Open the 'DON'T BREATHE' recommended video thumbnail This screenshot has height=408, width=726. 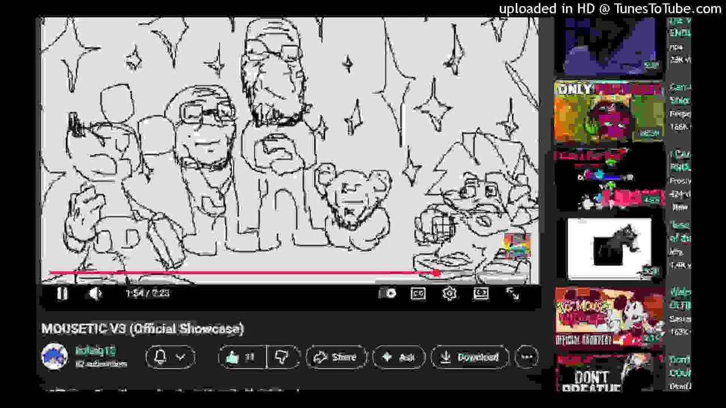point(609,372)
